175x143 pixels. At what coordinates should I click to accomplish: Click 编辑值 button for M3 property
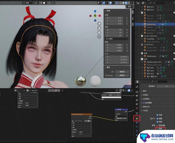pos(122,72)
